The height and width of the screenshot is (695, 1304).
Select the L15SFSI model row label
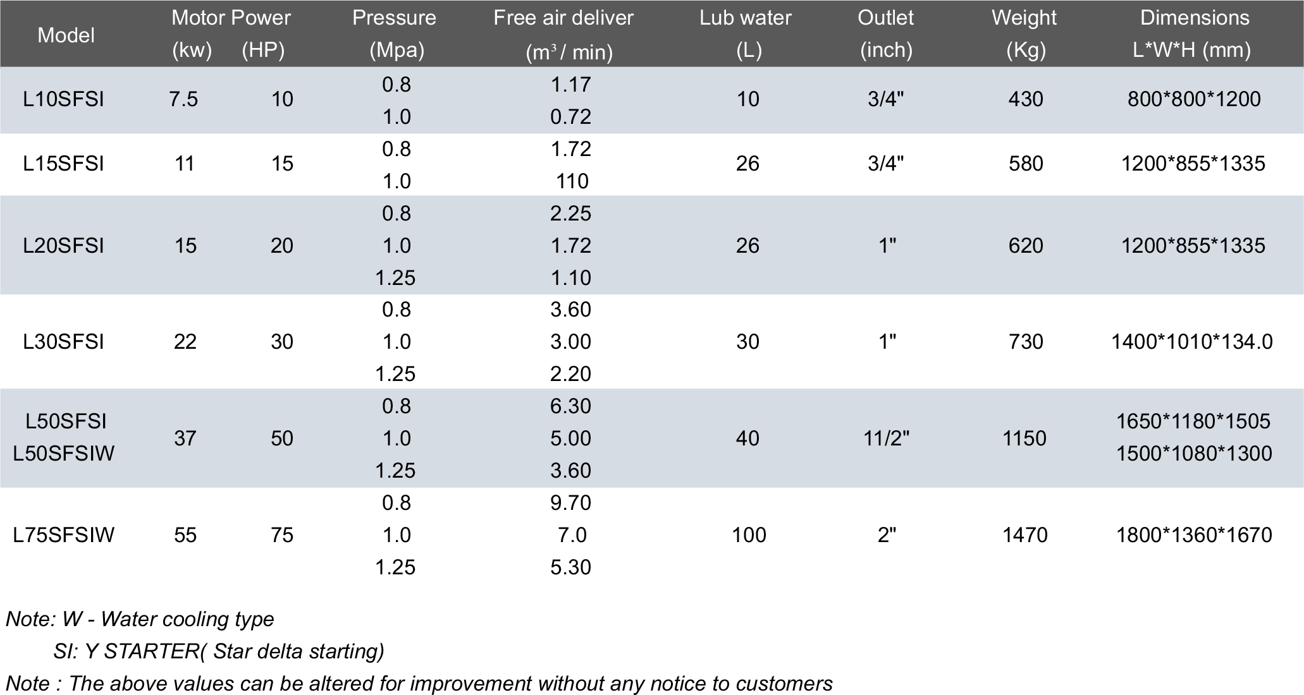pyautogui.click(x=64, y=164)
